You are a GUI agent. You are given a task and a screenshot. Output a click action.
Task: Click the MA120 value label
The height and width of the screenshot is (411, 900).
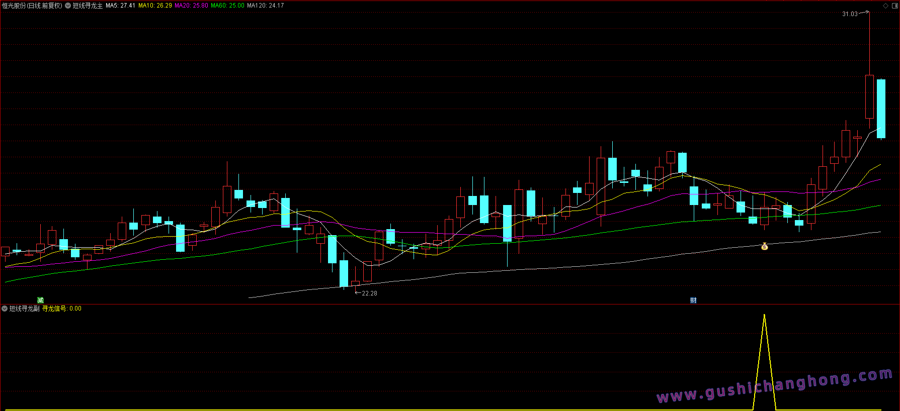(x=265, y=6)
